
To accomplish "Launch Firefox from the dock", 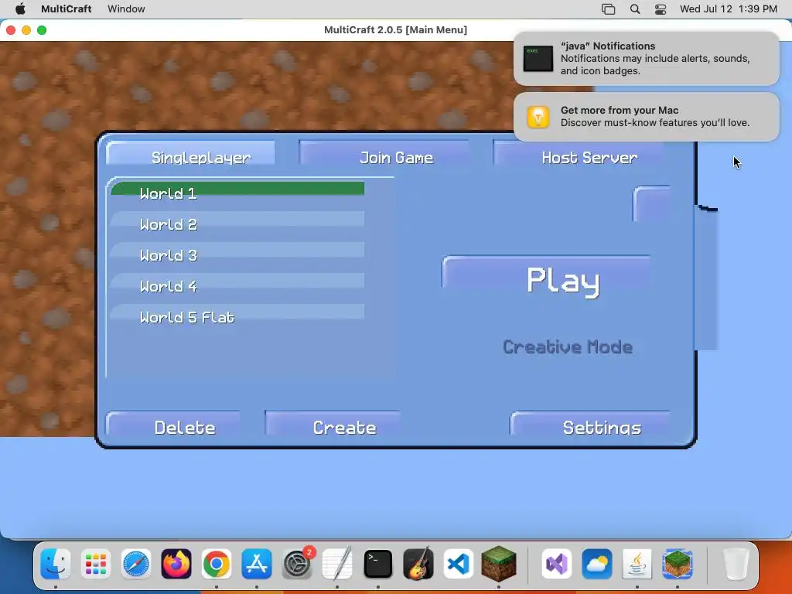I will (176, 564).
